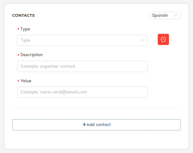Click the chevron arrow in the Type field
The image size is (193, 153).
[142, 40]
